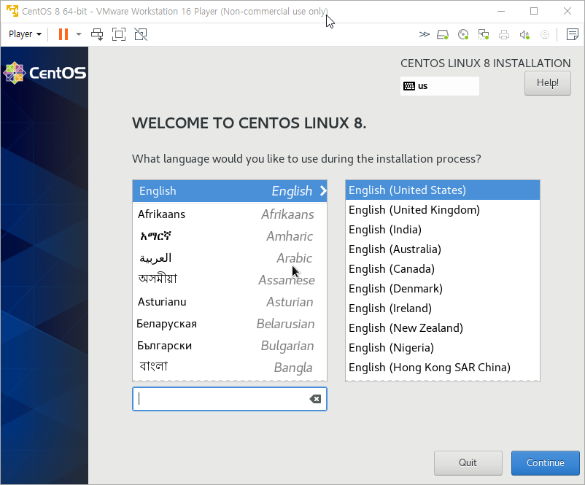585x485 pixels.
Task: Click the hard disk device icon
Action: click(x=443, y=35)
